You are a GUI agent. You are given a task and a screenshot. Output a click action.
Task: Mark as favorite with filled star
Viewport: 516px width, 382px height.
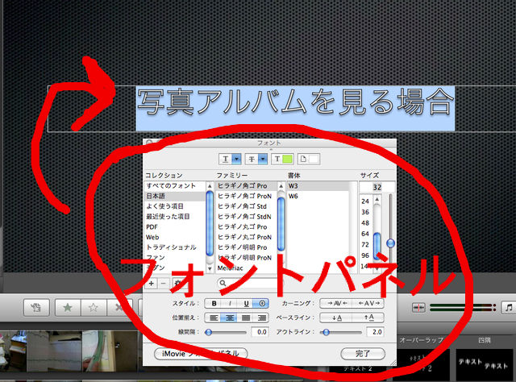[68, 308]
